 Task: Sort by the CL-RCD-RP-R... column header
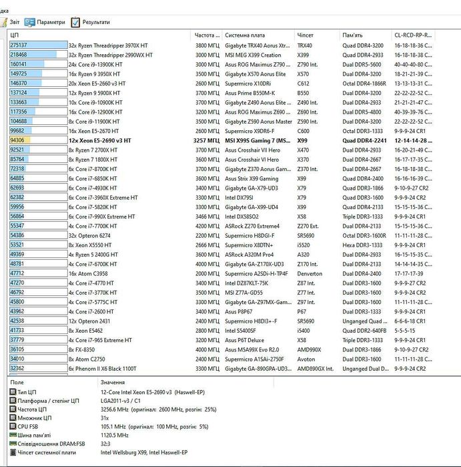tap(413, 35)
